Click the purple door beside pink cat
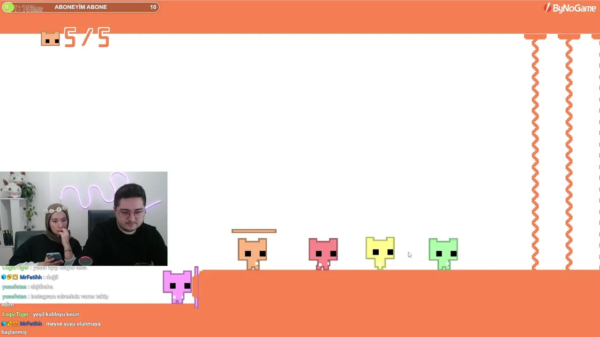Image resolution: width=600 pixels, height=337 pixels. click(x=196, y=287)
